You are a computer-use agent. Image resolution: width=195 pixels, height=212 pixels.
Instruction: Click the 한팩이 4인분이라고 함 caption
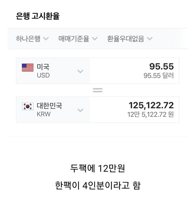97,185
